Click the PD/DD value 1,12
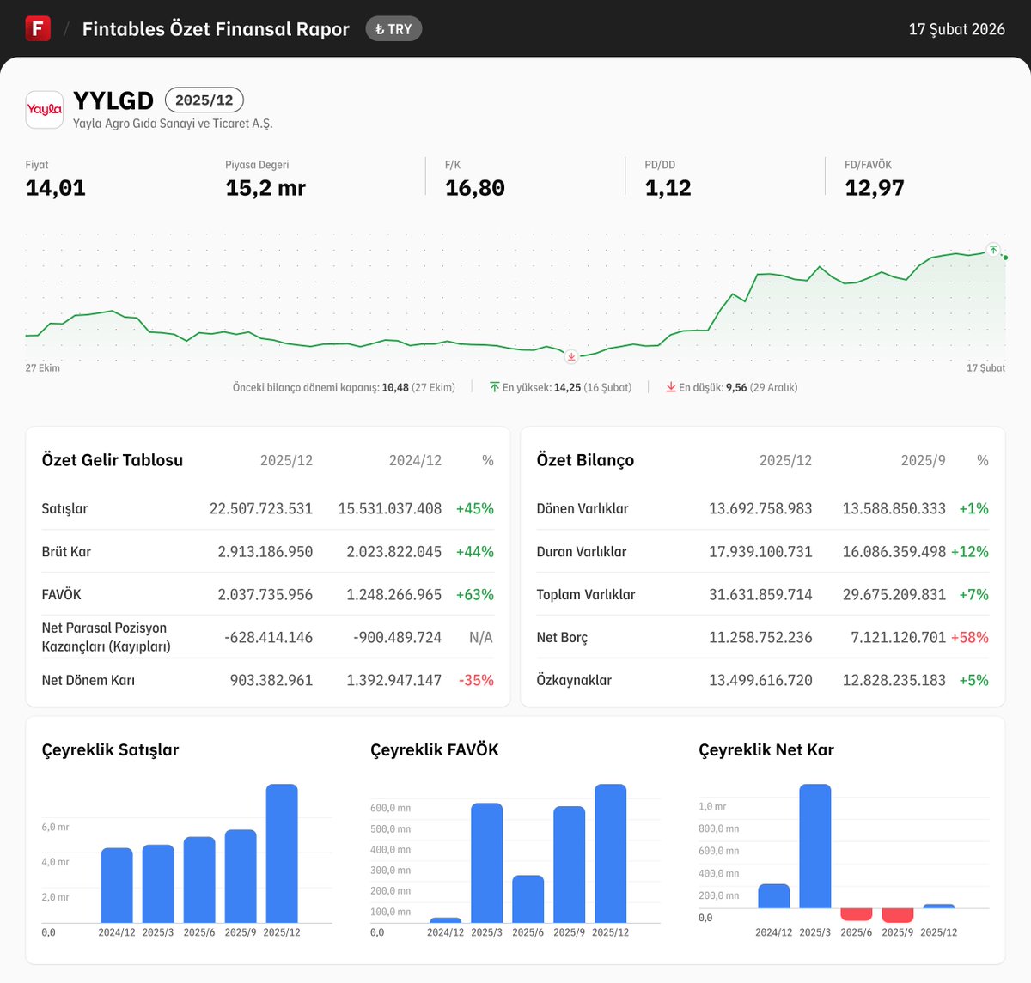This screenshot has width=1031, height=983. point(668,188)
